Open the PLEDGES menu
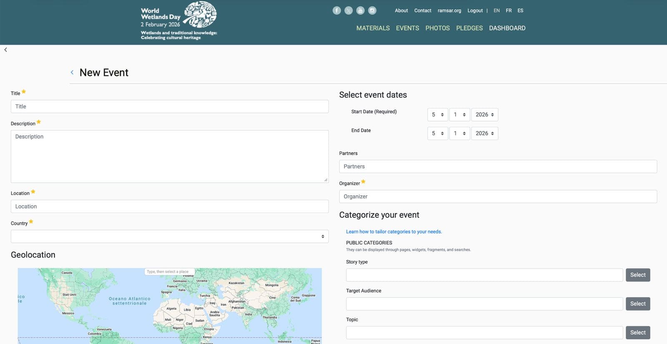Screen dimensions: 667x344 [x=469, y=28]
